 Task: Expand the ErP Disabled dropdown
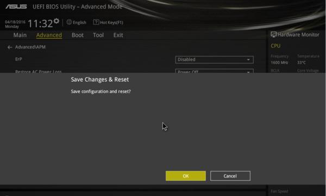pos(214,59)
